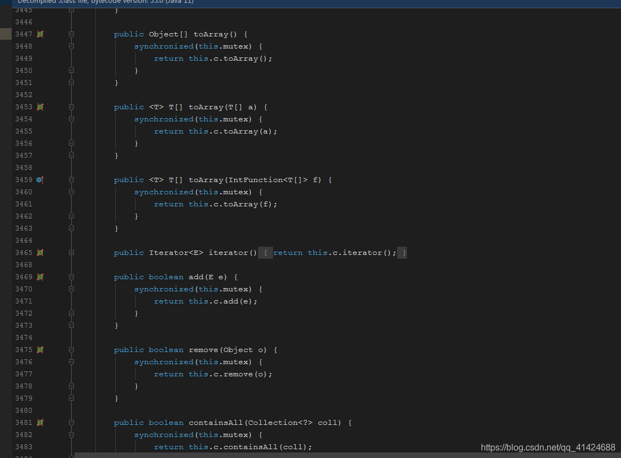Collapse the toArray() method fold on line 3447
The width and height of the screenshot is (621, 458).
coord(71,34)
